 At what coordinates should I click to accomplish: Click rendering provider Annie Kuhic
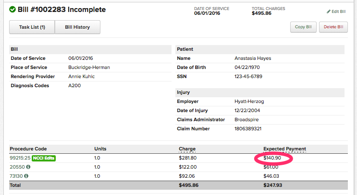tap(82, 77)
